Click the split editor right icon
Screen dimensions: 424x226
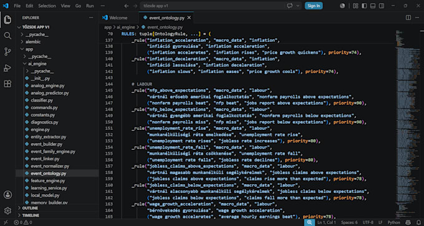[408, 17]
